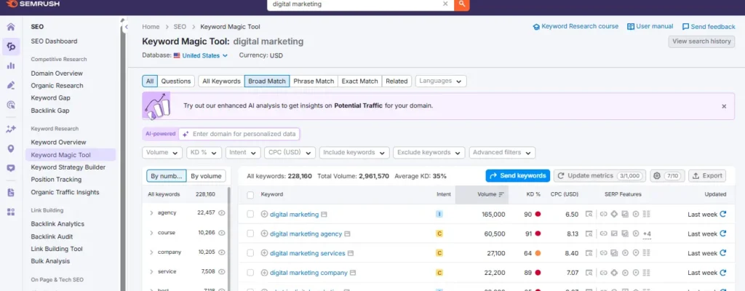
Task: Open the Advanced filters dropdown
Action: pos(502,153)
